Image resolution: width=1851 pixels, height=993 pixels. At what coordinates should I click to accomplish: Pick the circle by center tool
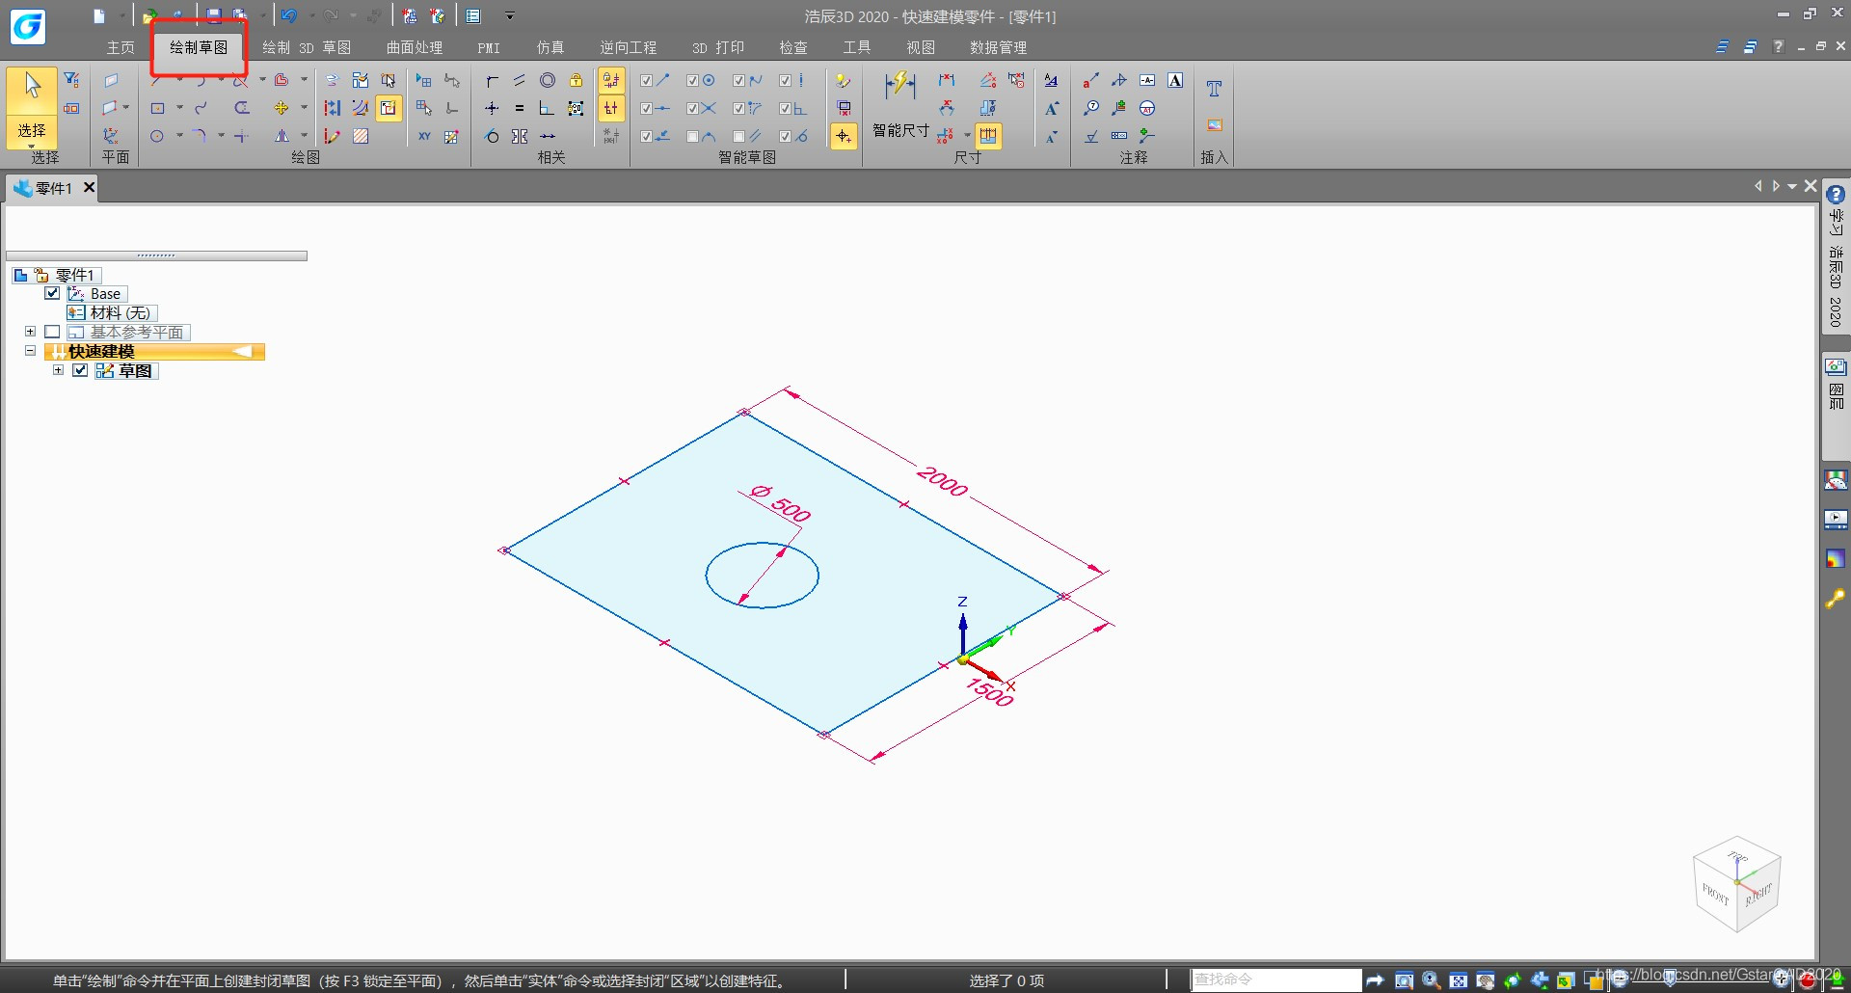click(157, 136)
